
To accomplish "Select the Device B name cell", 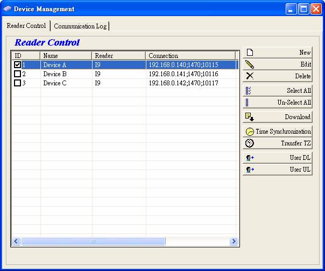I will [55, 74].
